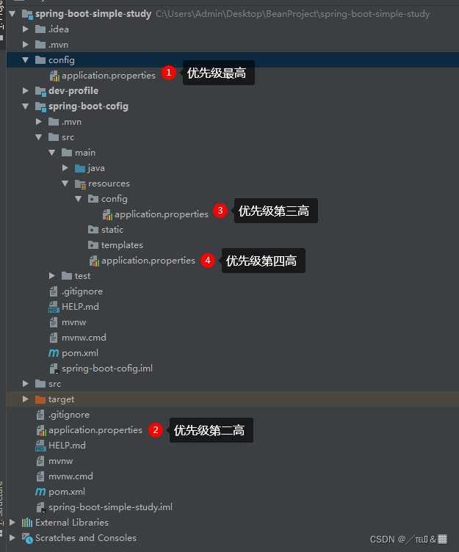This screenshot has width=459, height=552.
Task: Click the test folder icon
Action: tap(67, 276)
